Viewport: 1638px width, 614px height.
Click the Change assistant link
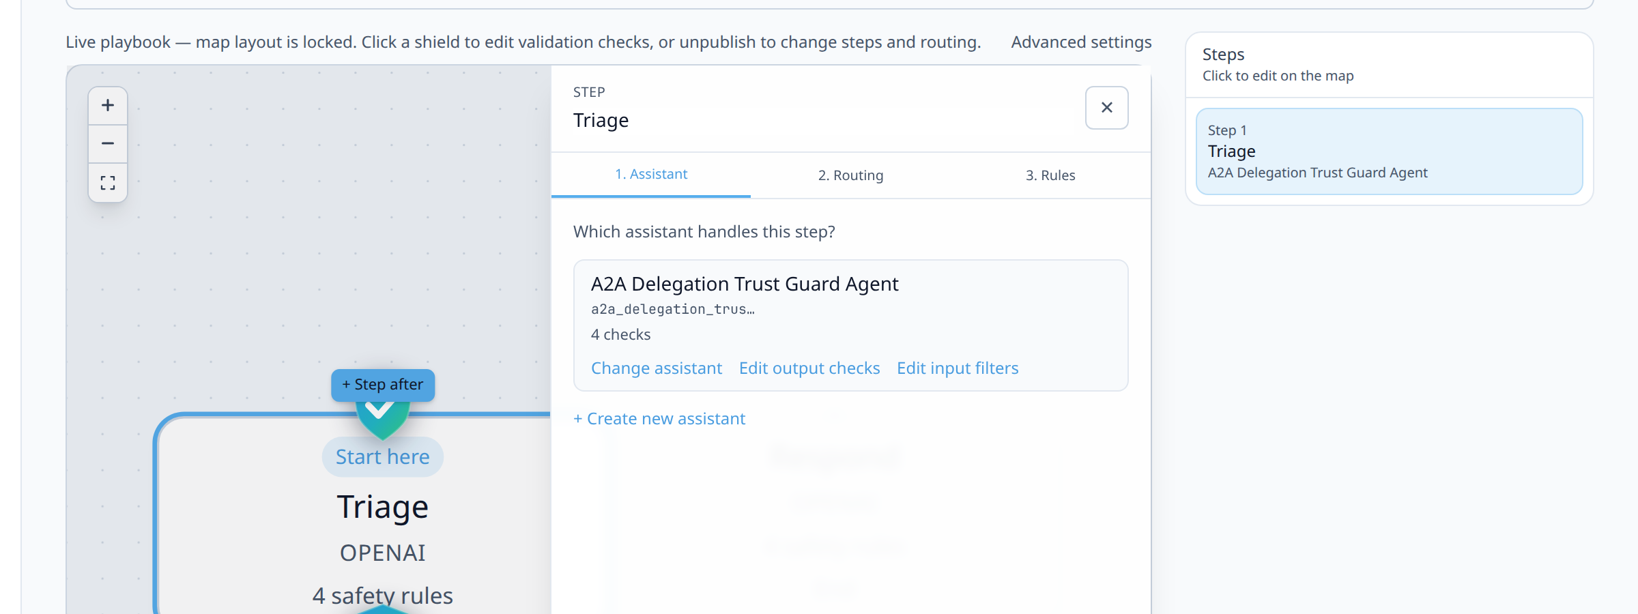pos(657,368)
